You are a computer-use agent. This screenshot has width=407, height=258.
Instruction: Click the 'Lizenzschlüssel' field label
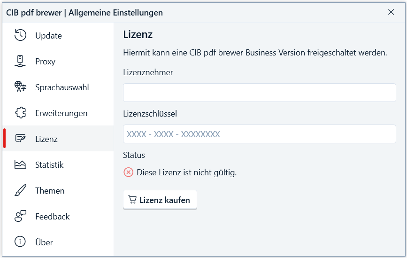click(x=150, y=114)
